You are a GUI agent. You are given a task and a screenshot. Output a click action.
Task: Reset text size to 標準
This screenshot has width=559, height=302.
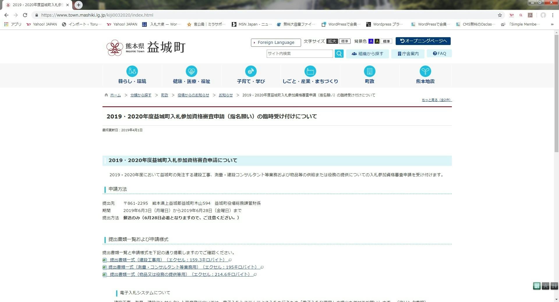tap(344, 41)
